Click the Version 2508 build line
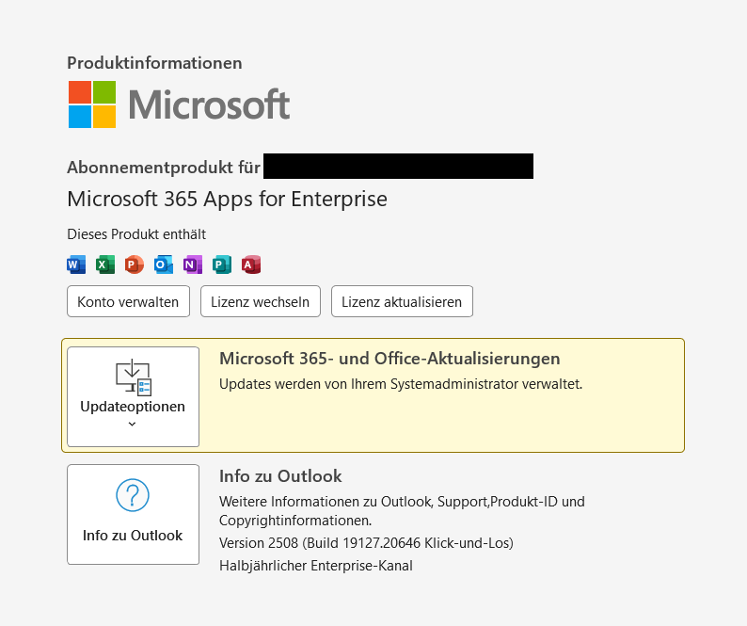 pos(366,543)
